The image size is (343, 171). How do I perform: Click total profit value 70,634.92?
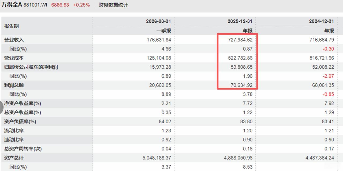click(242, 85)
